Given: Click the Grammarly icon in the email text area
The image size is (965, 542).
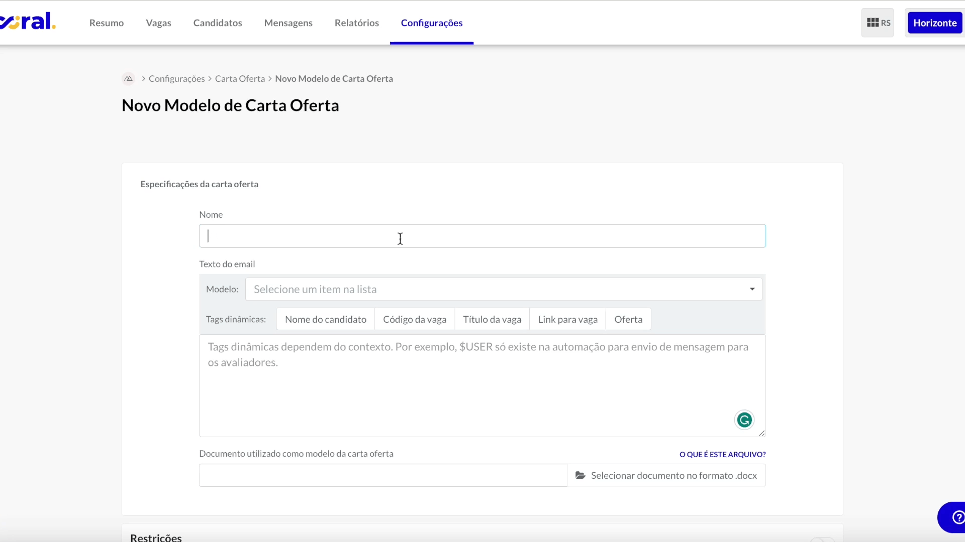Looking at the screenshot, I should pyautogui.click(x=744, y=420).
